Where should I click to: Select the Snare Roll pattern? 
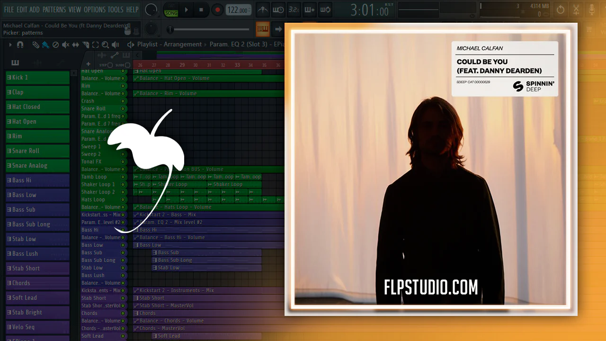click(x=37, y=151)
